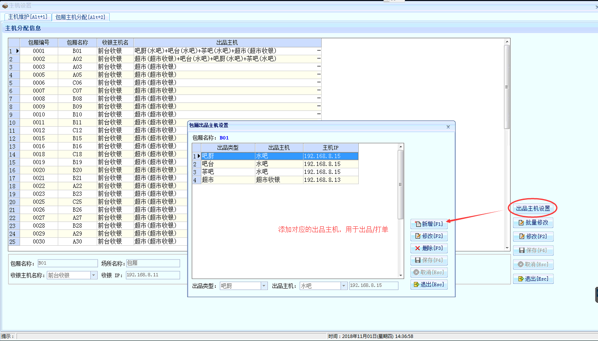Select the row with 包厢编号 0010
The image size is (598, 341).
click(165, 115)
